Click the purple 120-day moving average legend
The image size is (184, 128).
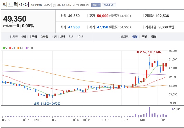(x=29, y=48)
